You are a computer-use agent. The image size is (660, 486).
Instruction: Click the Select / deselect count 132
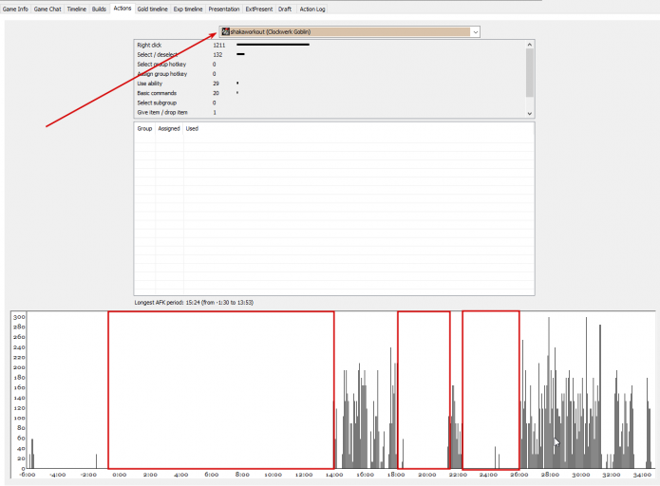point(217,55)
